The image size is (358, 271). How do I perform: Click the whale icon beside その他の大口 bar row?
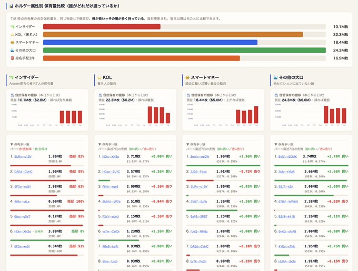(12, 50)
